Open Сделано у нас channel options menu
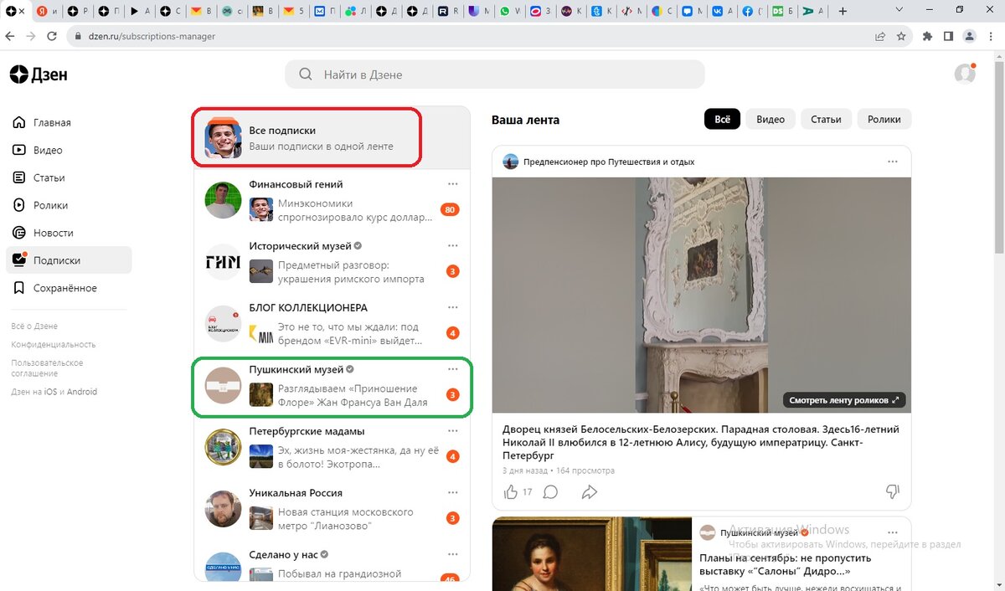Image resolution: width=1005 pixels, height=591 pixels. [453, 554]
